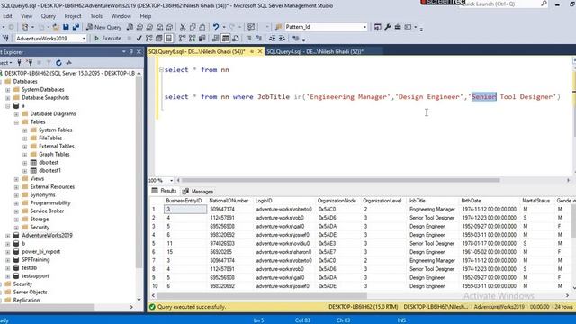Click the Results to Text icon

point(216,38)
